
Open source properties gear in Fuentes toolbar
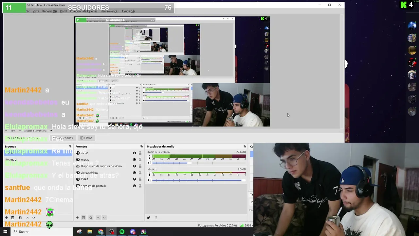coord(91,218)
